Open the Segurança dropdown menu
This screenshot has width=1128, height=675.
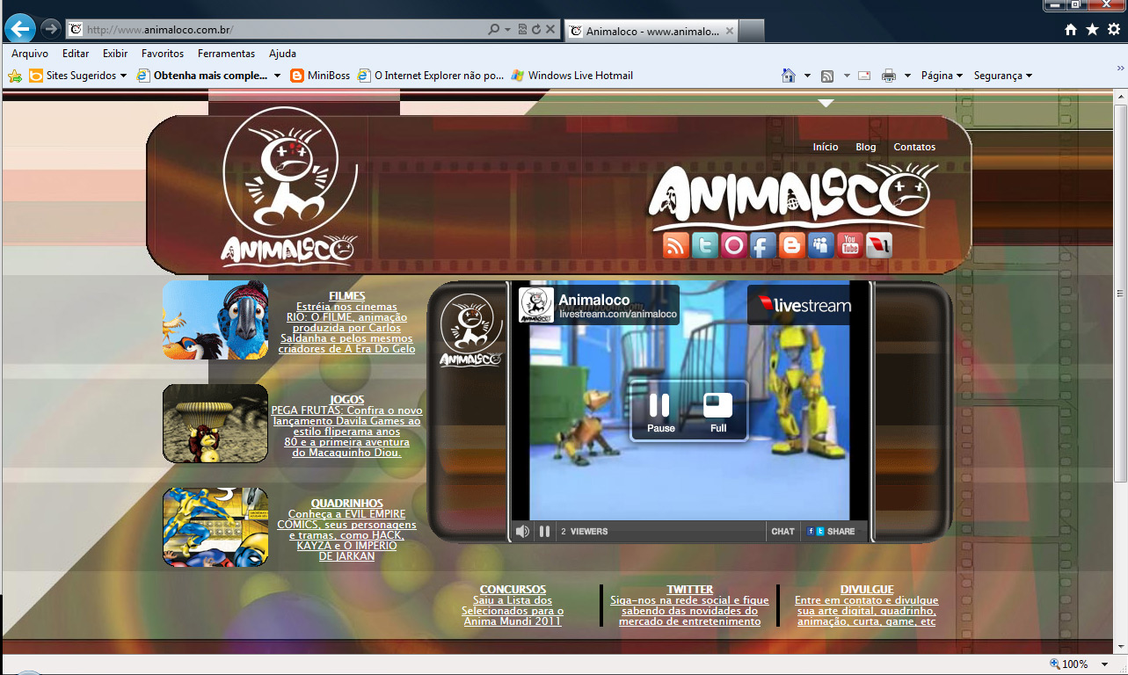click(x=1003, y=76)
